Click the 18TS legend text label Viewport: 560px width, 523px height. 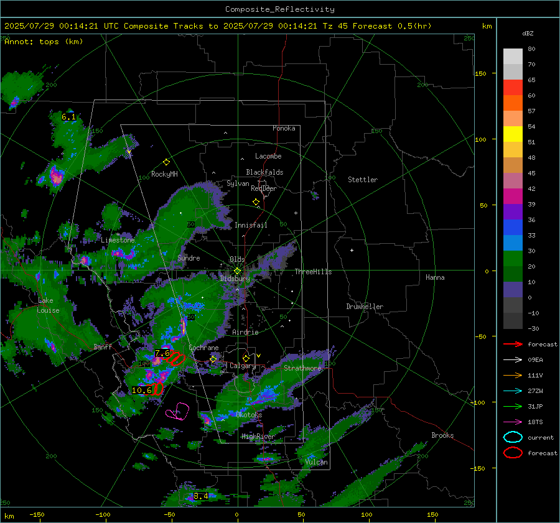coord(535,422)
